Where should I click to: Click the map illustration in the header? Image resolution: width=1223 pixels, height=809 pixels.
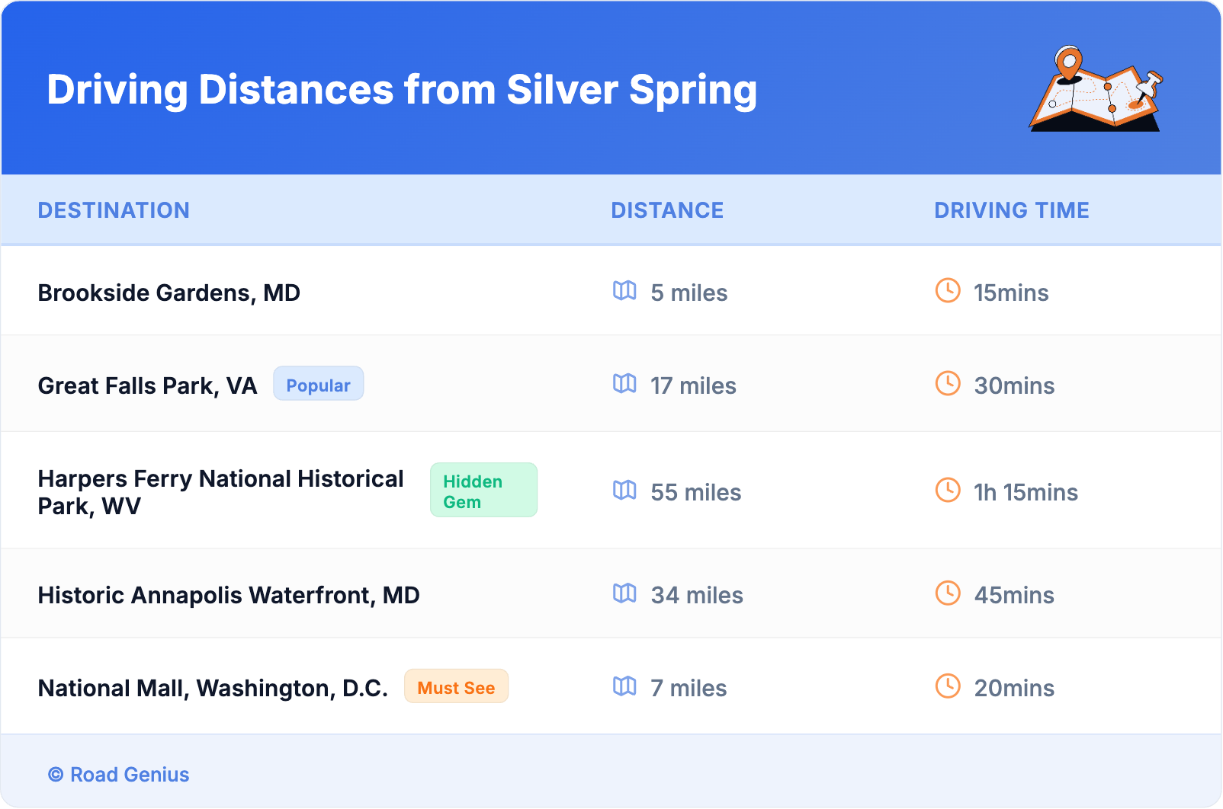tap(1096, 90)
